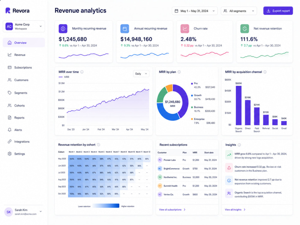Click the Organic Search people insight icon
The width and height of the screenshot is (300, 225).
click(229, 193)
